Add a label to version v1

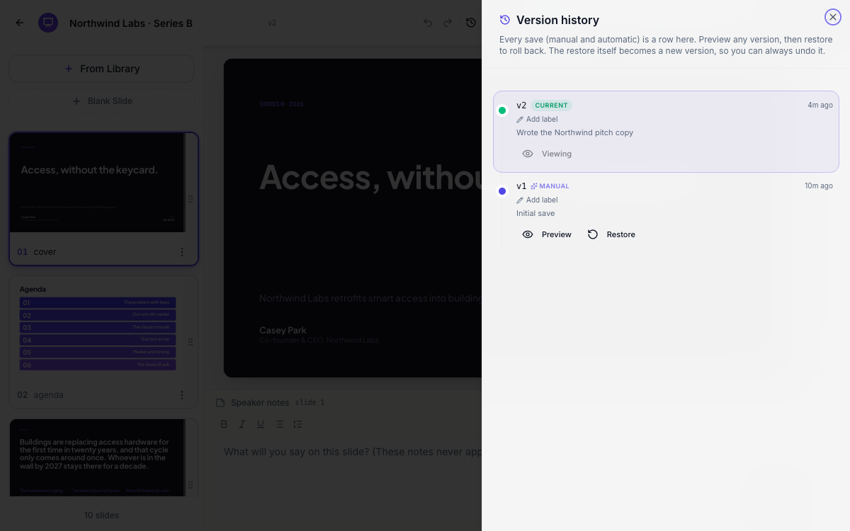pyautogui.click(x=537, y=200)
